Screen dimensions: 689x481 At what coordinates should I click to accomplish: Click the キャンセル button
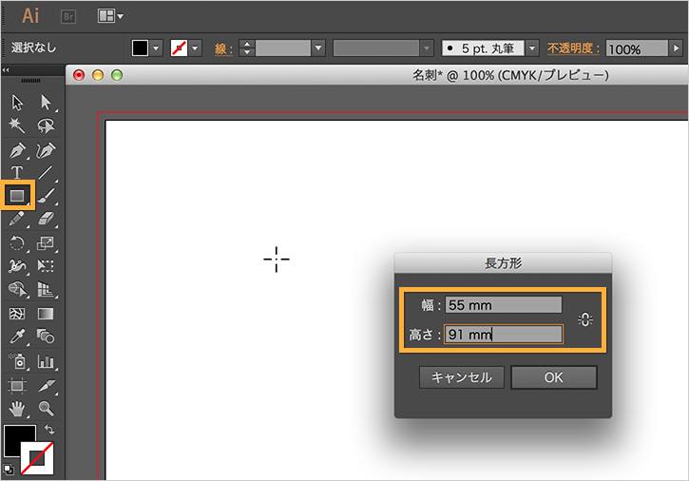click(461, 377)
